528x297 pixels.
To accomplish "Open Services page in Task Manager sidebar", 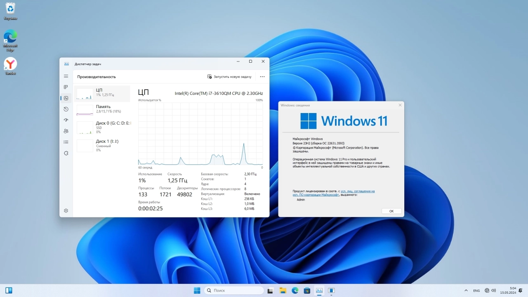I will click(66, 153).
